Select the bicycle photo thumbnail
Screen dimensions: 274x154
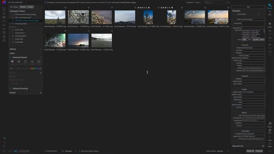coord(78,17)
